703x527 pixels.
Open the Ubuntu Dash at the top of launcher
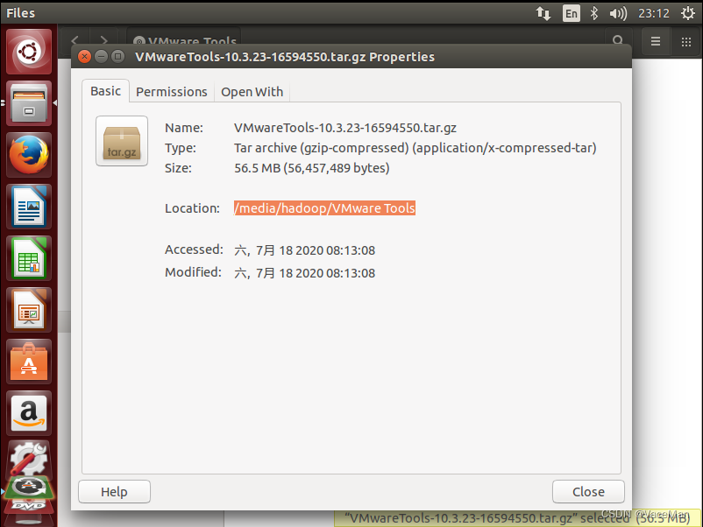[x=28, y=52]
